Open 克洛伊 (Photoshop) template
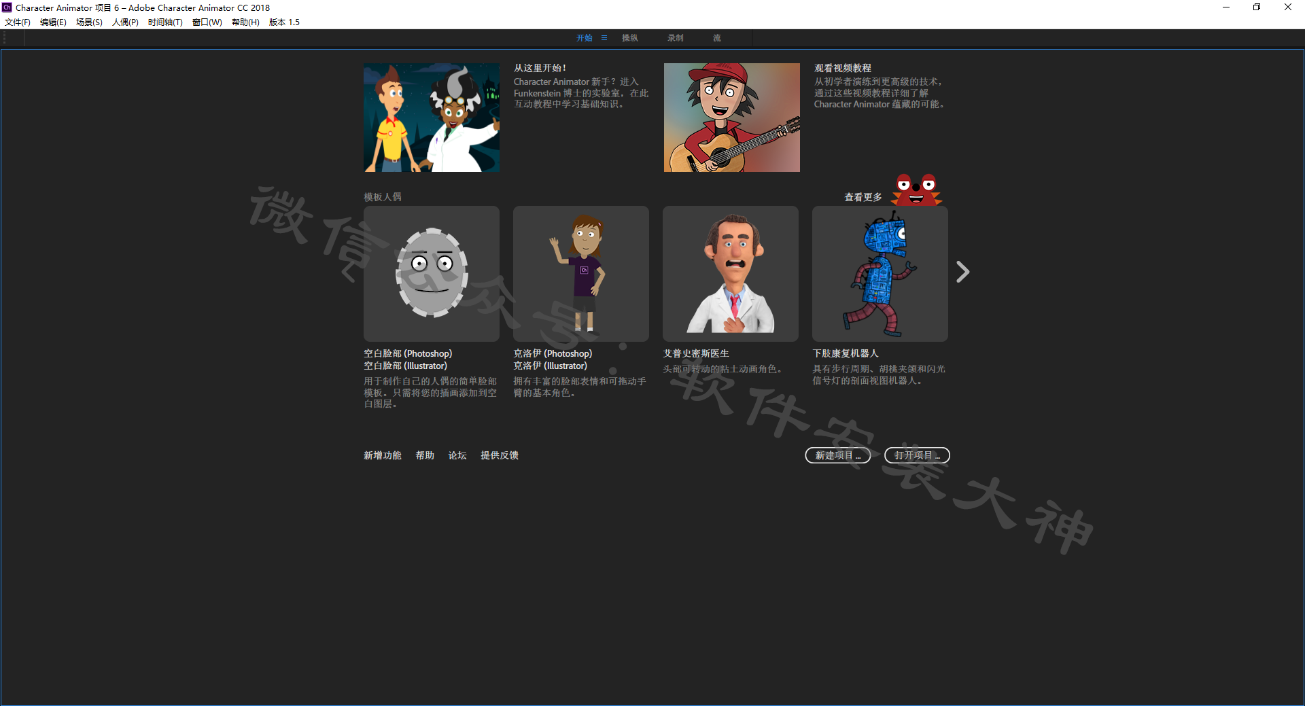 pyautogui.click(x=553, y=353)
